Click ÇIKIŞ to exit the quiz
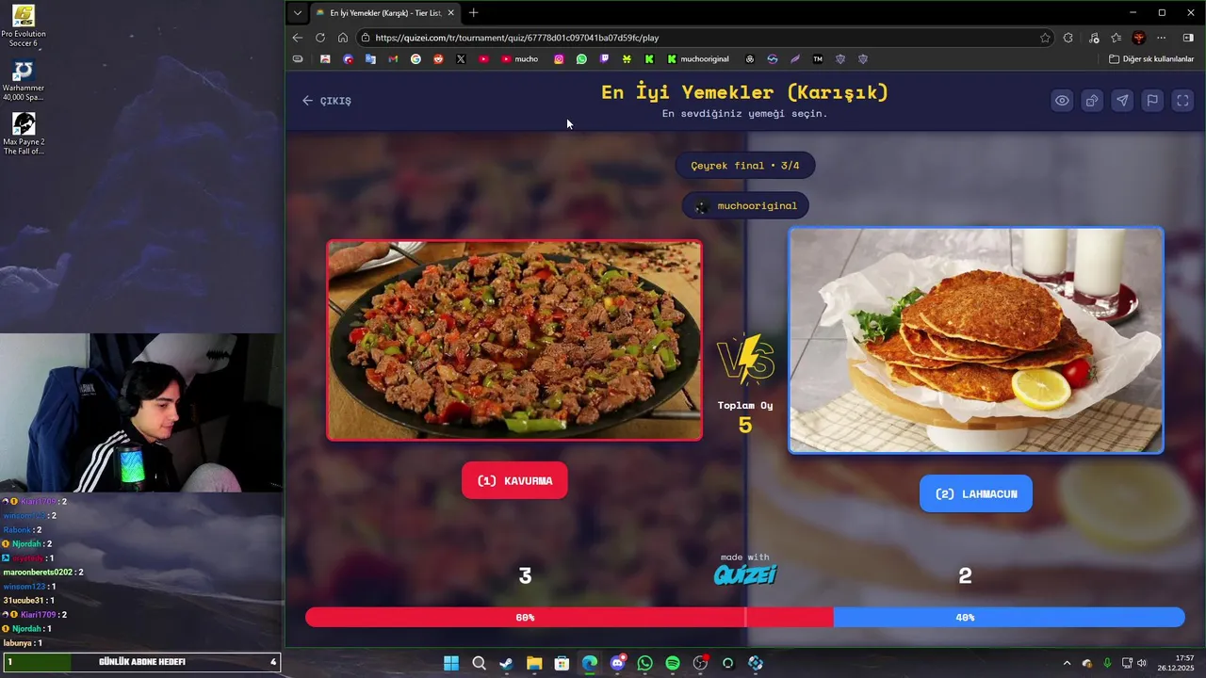The image size is (1206, 678). [327, 101]
